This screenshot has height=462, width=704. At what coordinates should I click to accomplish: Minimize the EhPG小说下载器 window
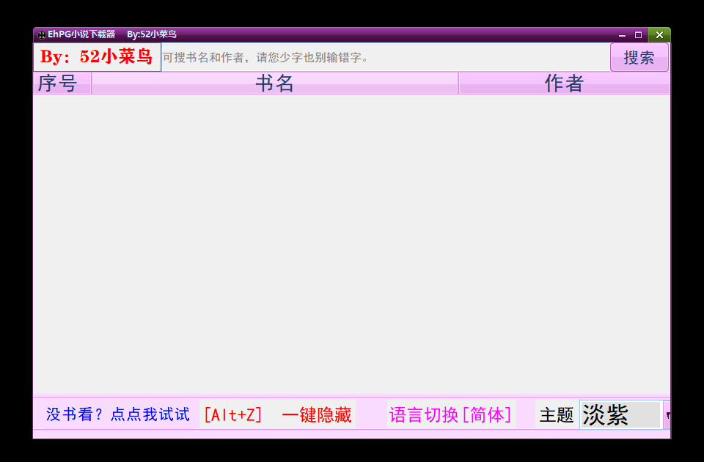(623, 35)
